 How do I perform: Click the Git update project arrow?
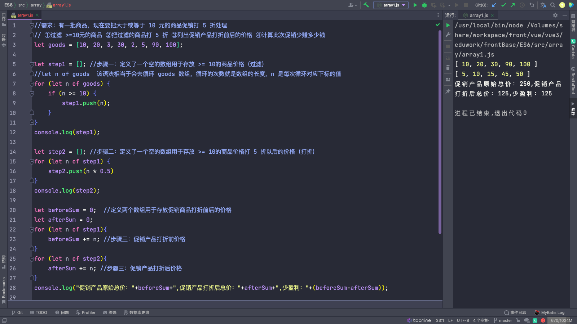[494, 5]
